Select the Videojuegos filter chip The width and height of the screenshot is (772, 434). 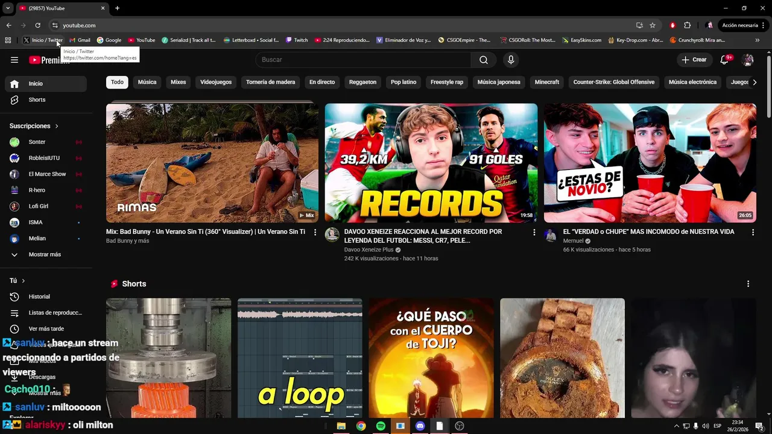216,82
